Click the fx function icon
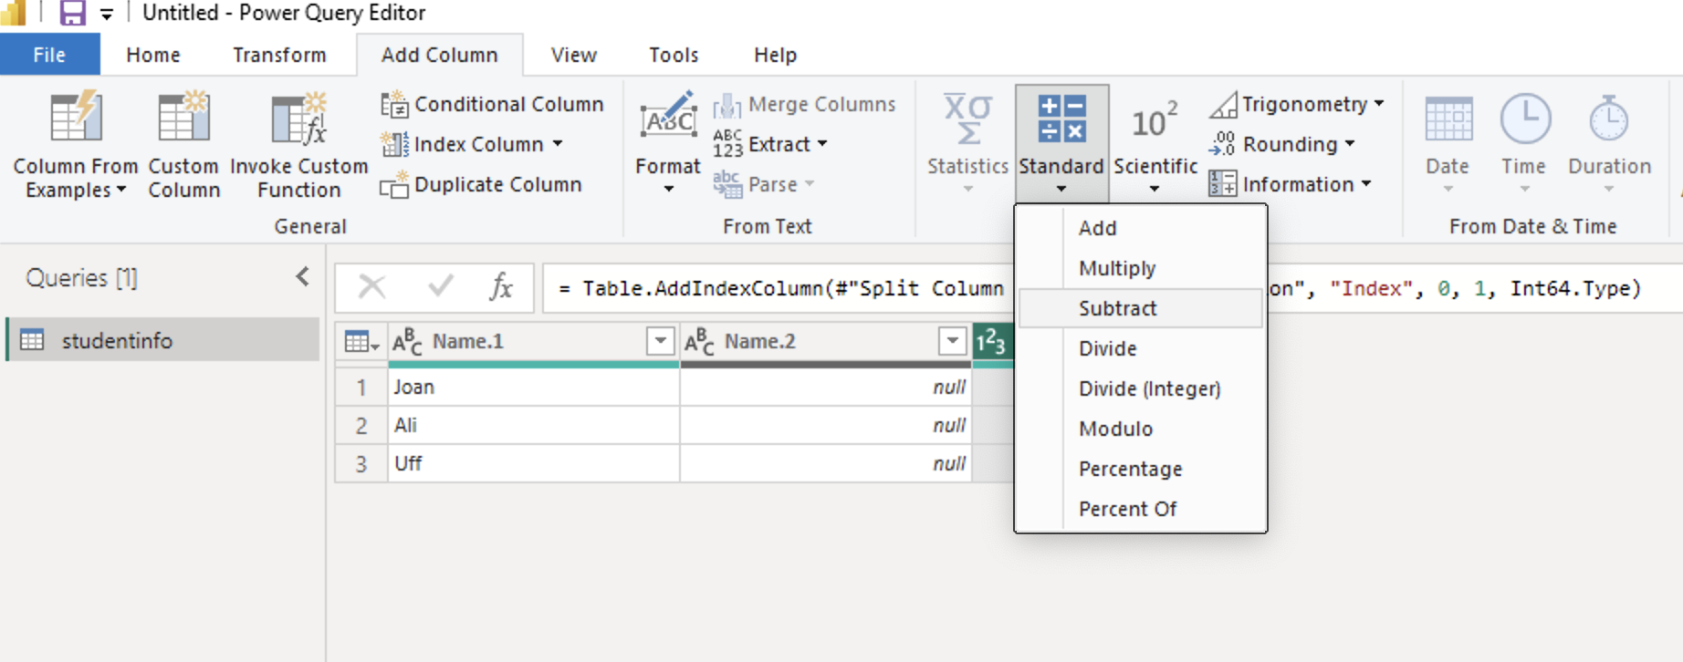The height and width of the screenshot is (662, 1683). [500, 287]
